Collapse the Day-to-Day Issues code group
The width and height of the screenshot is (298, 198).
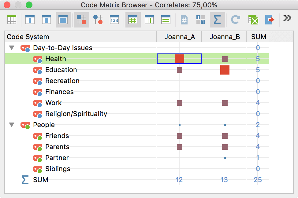pyautogui.click(x=12, y=48)
